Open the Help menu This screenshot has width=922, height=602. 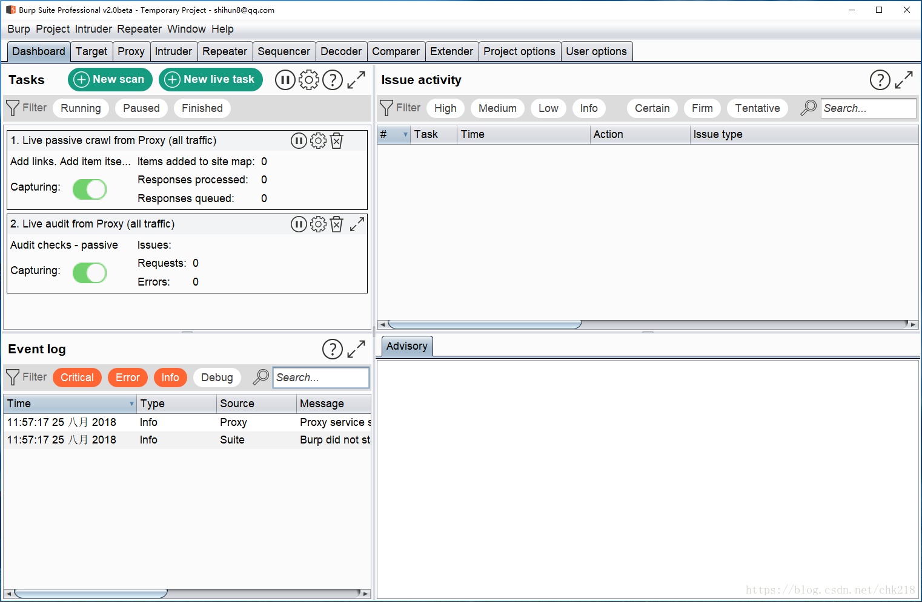click(x=222, y=29)
